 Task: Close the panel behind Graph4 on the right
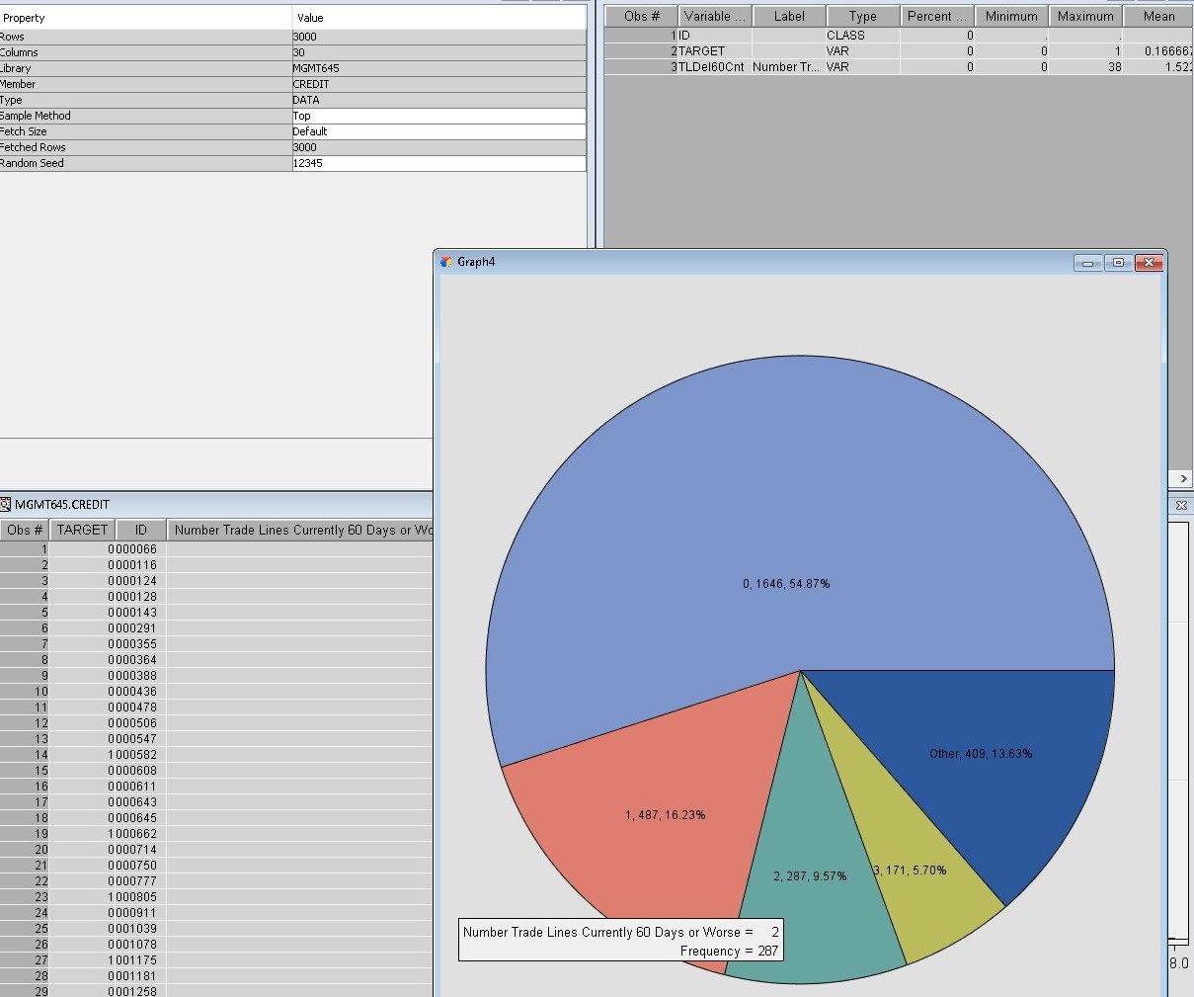tap(1181, 505)
